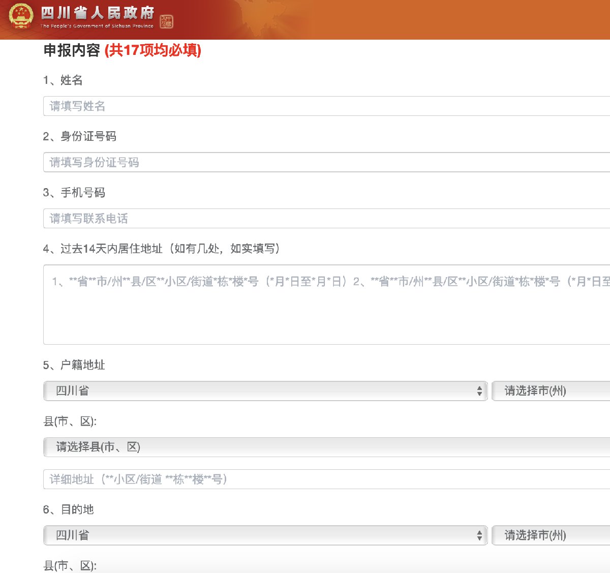Click the national emblem logo in header
The height and width of the screenshot is (573, 610).
pos(21,16)
